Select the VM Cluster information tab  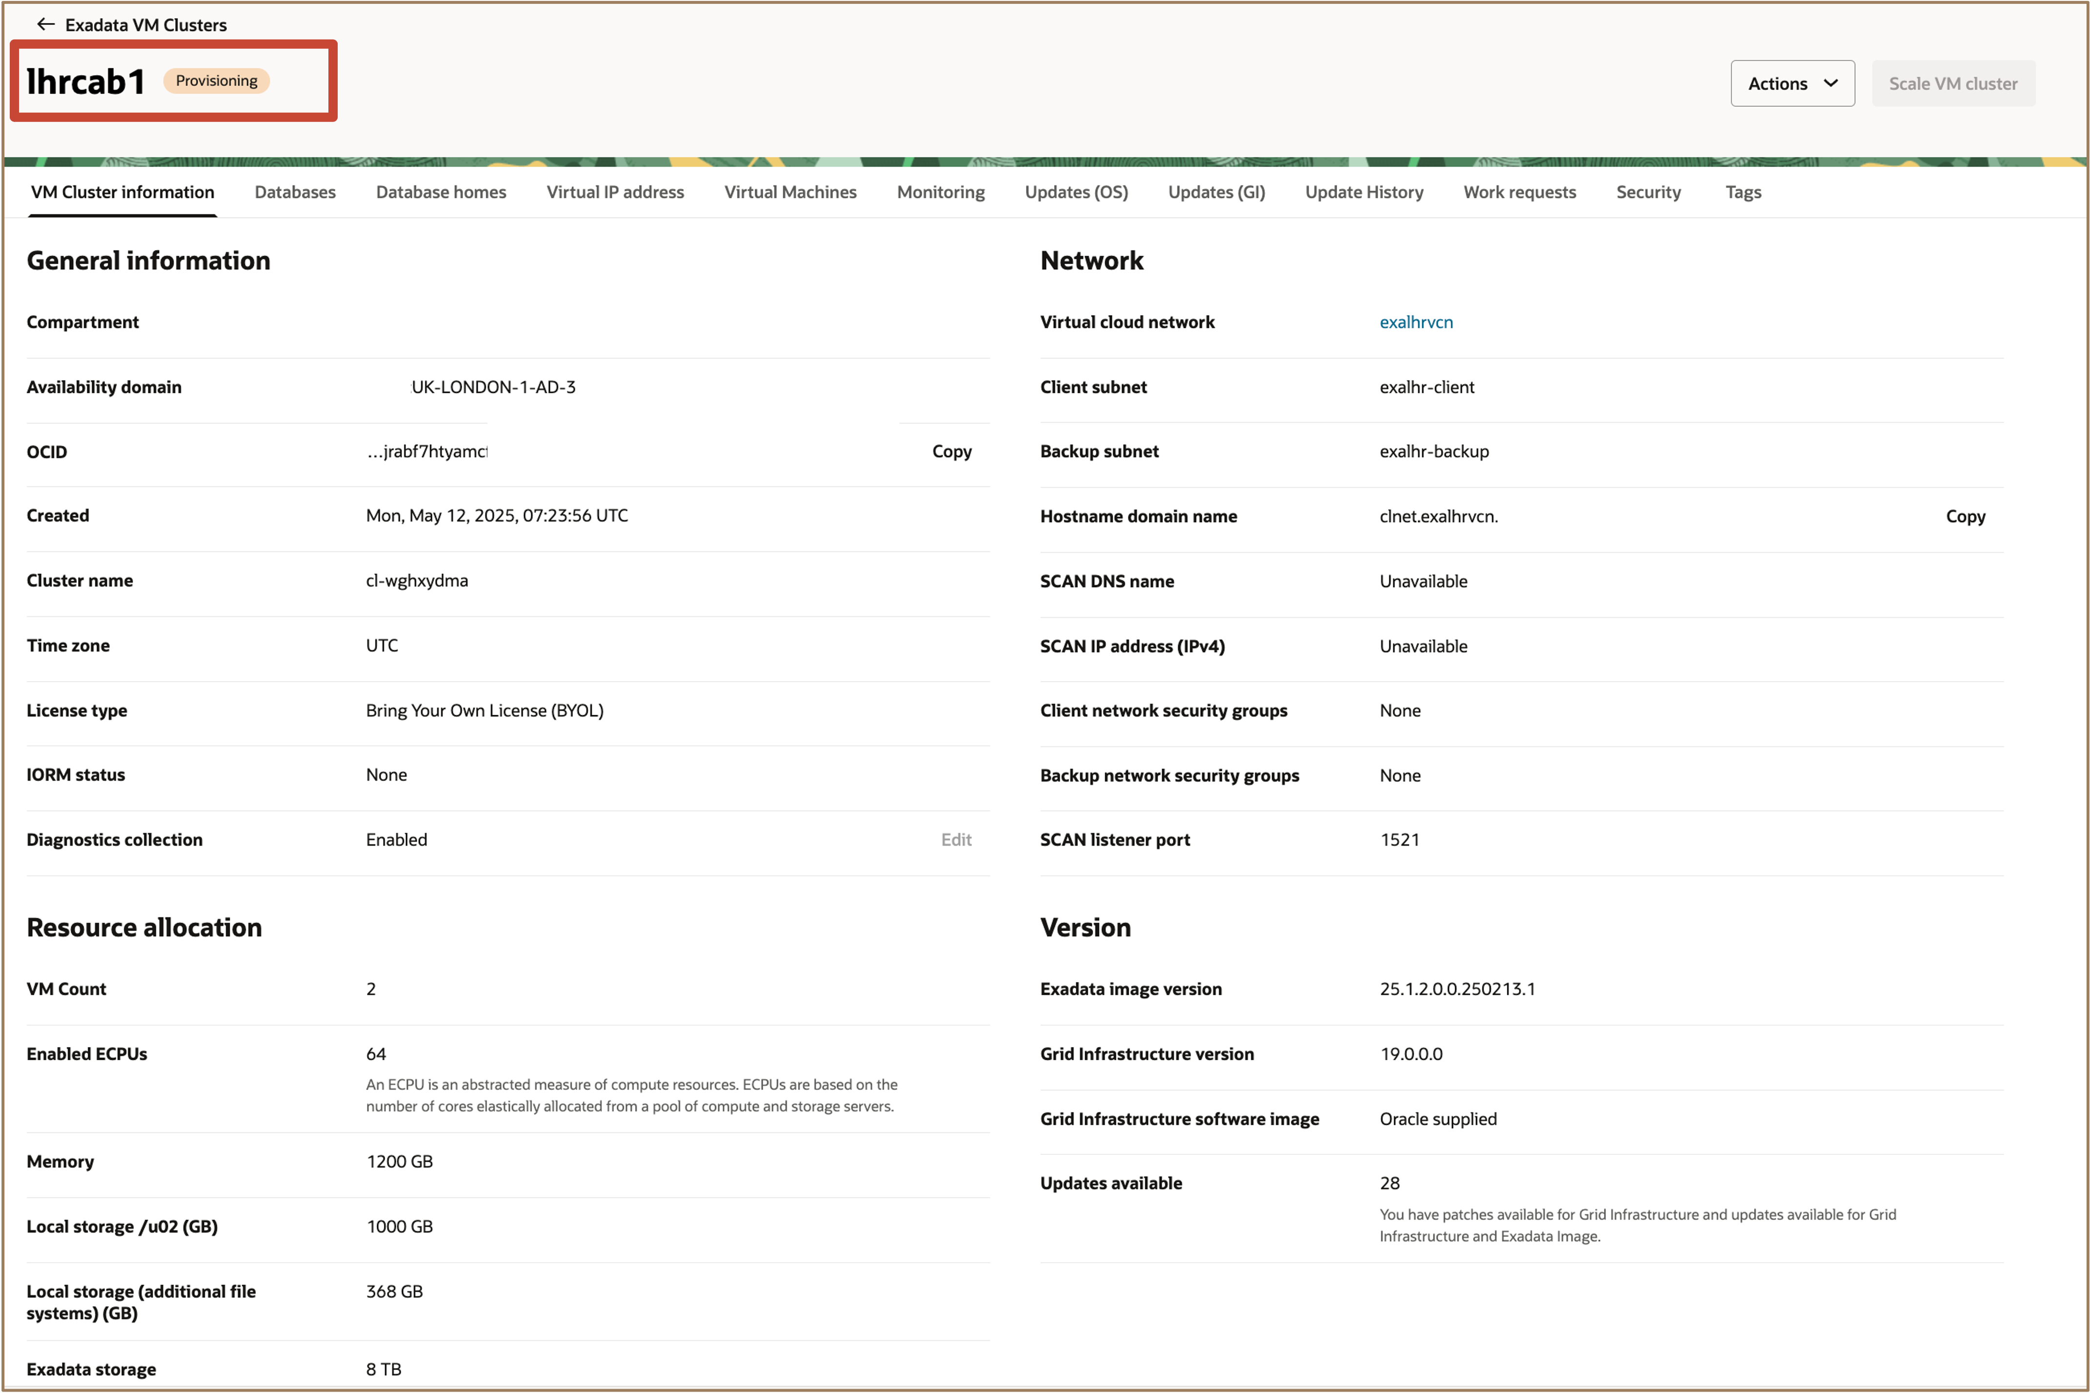[122, 192]
